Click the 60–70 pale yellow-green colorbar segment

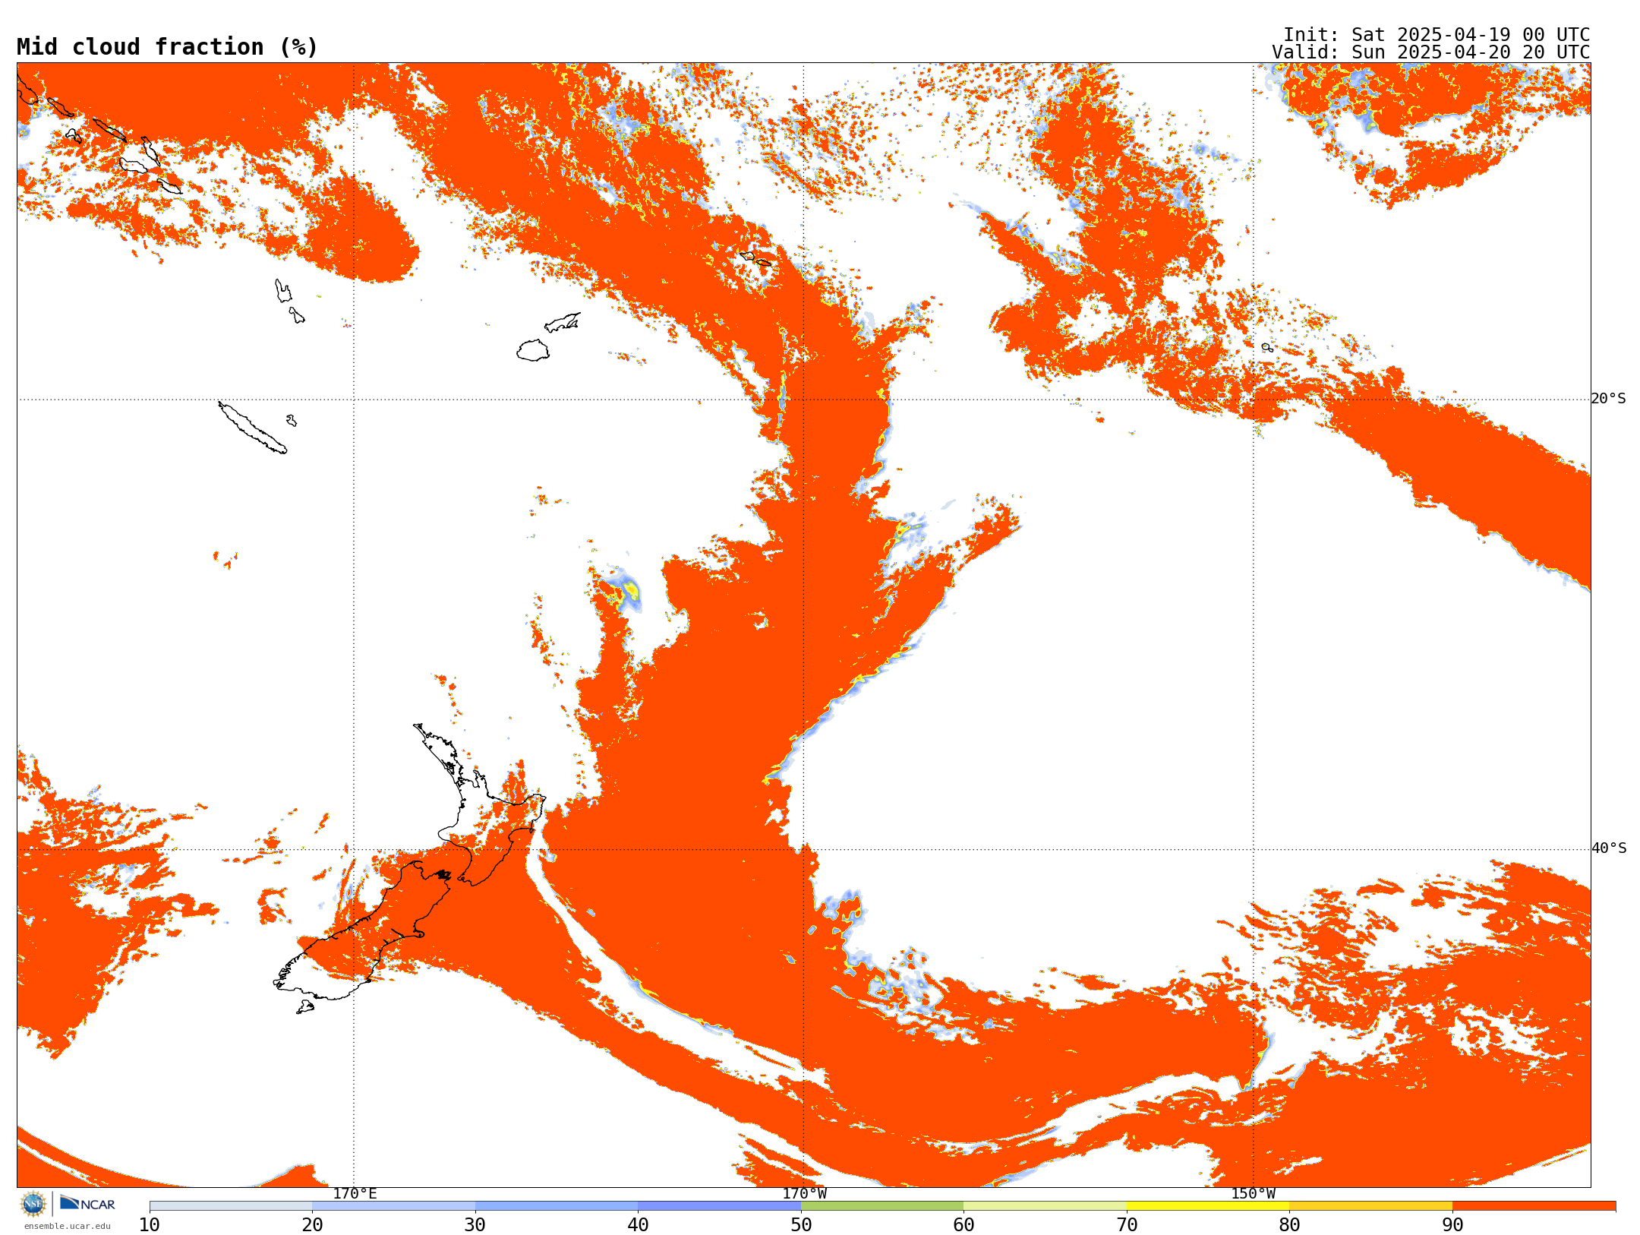(1045, 1206)
